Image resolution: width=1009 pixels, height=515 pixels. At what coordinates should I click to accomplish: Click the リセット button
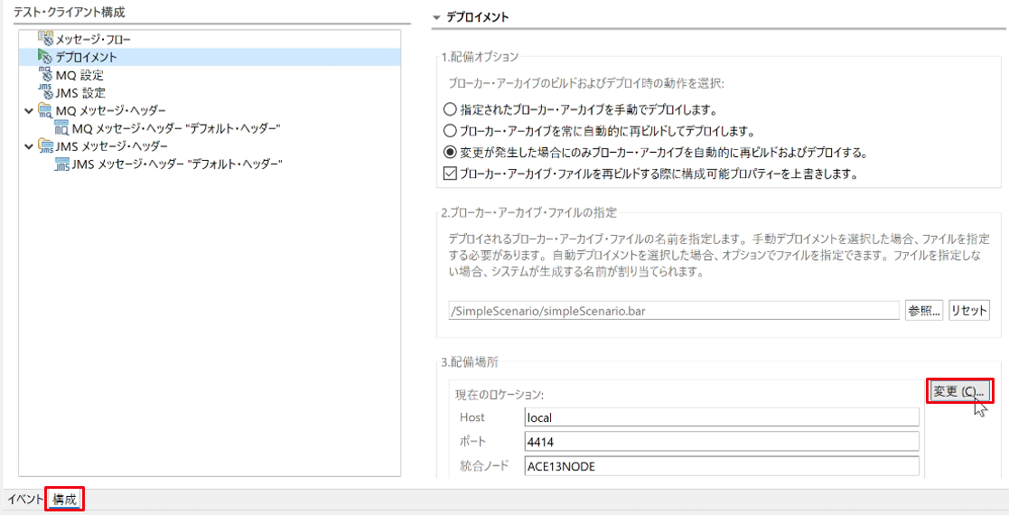tap(969, 310)
